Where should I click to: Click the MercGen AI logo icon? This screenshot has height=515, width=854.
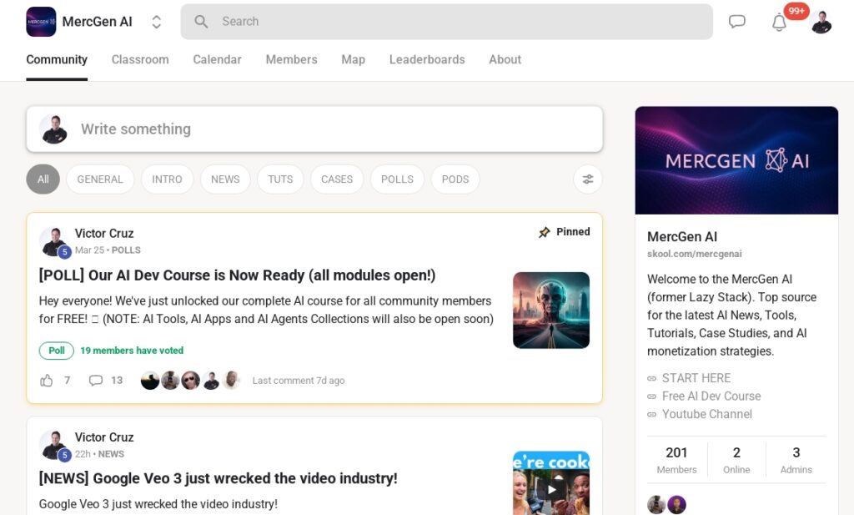(41, 22)
